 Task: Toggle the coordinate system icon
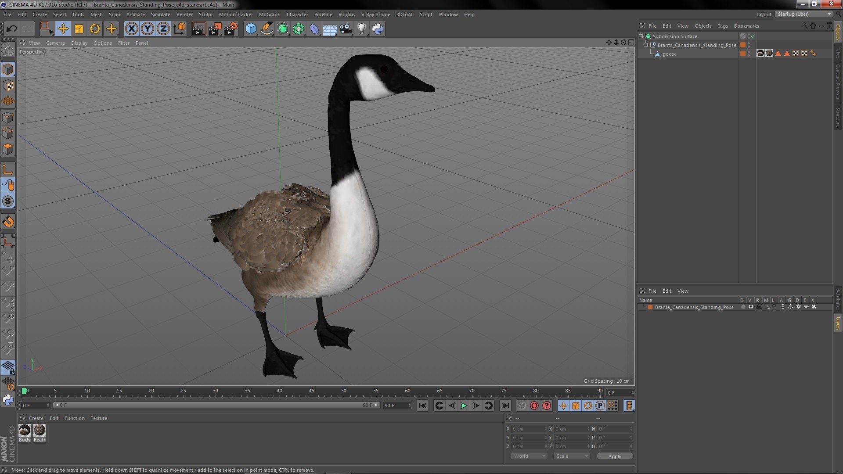pyautogui.click(x=180, y=29)
